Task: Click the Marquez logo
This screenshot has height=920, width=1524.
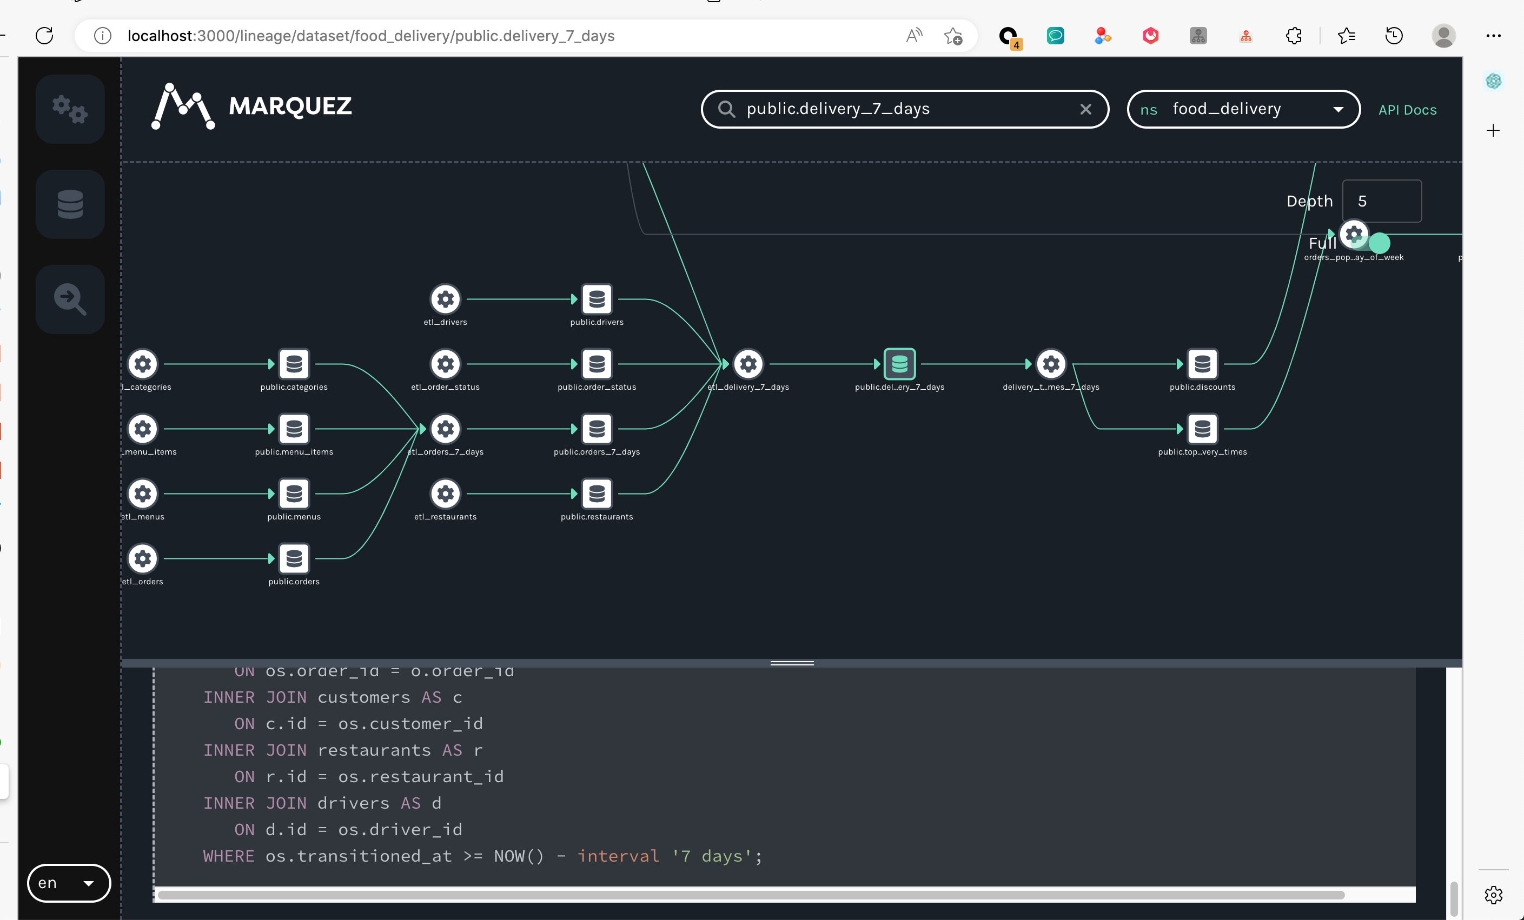Action: click(251, 106)
